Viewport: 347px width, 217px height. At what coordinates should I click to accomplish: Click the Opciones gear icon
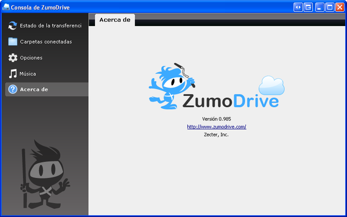tap(13, 58)
